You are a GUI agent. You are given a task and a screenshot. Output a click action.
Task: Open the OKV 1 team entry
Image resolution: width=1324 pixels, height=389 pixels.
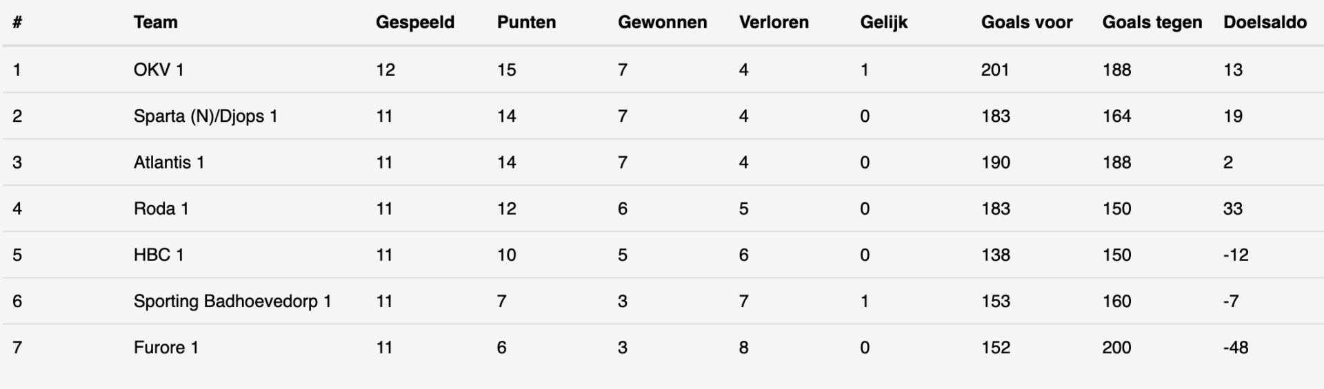(159, 70)
